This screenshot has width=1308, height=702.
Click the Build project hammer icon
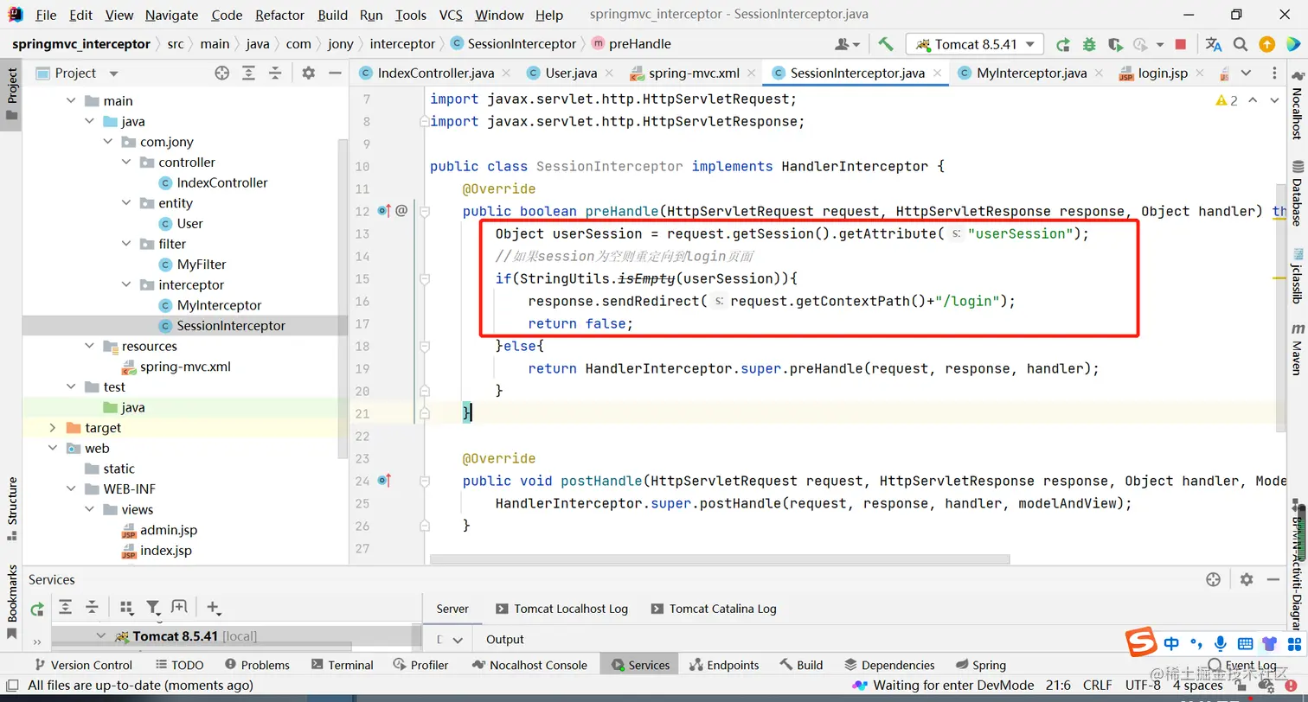(x=885, y=44)
